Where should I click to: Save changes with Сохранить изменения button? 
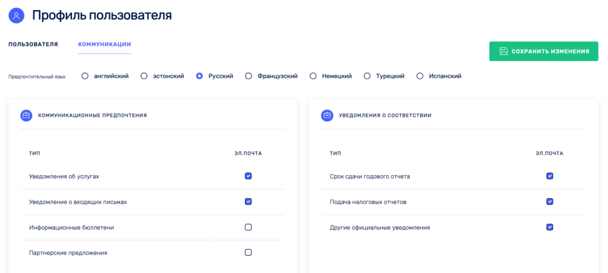(544, 52)
